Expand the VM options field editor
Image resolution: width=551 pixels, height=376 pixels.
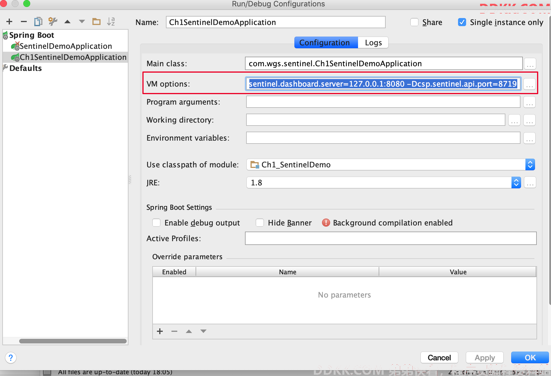pos(529,84)
